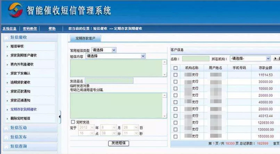Click the 名称 search input field
Image resolution: width=280 pixels, height=154 pixels.
(x=196, y=59)
